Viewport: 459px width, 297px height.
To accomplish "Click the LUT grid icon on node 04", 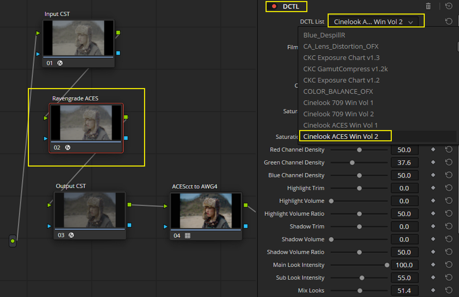I will coord(188,235).
